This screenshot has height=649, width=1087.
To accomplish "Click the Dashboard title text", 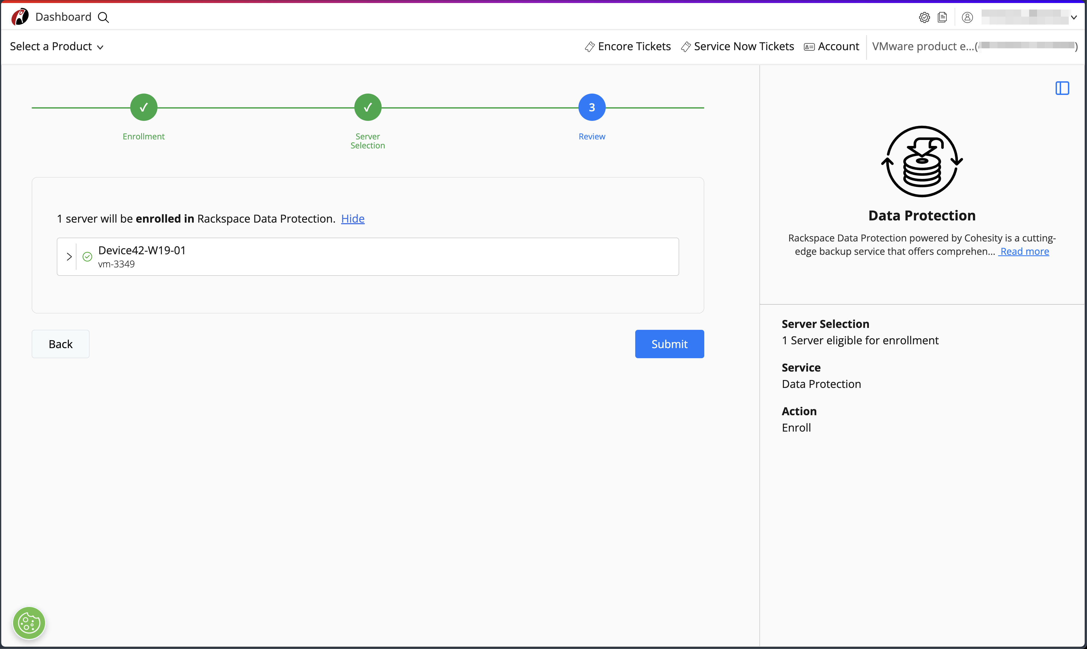I will tap(63, 17).
